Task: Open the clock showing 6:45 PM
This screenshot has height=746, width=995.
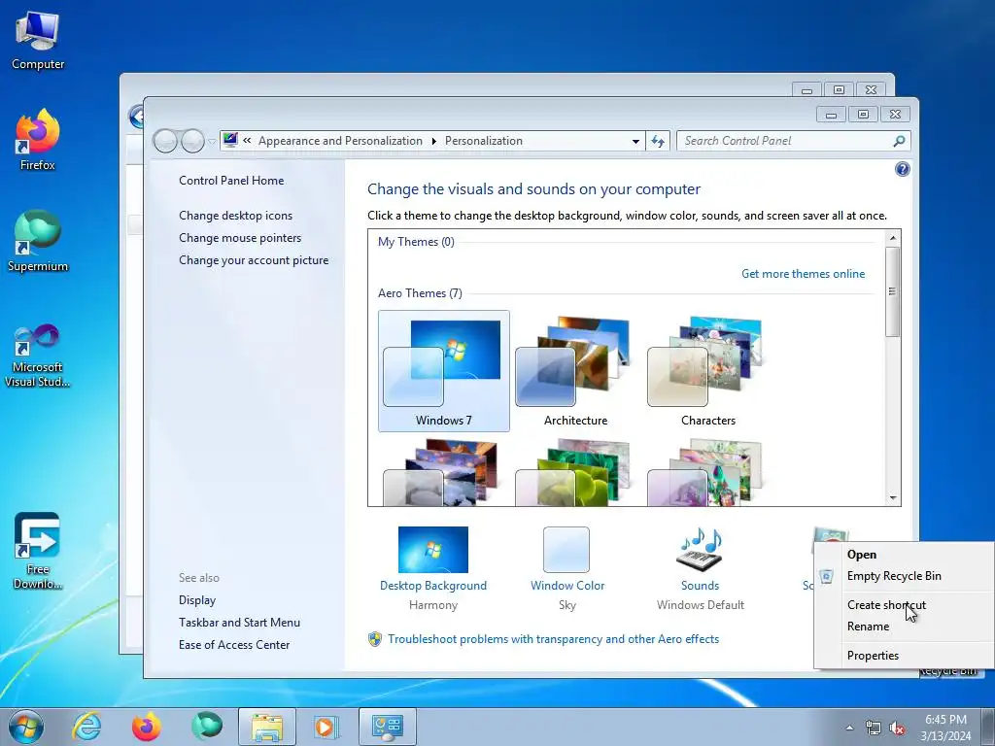Action: [x=945, y=728]
